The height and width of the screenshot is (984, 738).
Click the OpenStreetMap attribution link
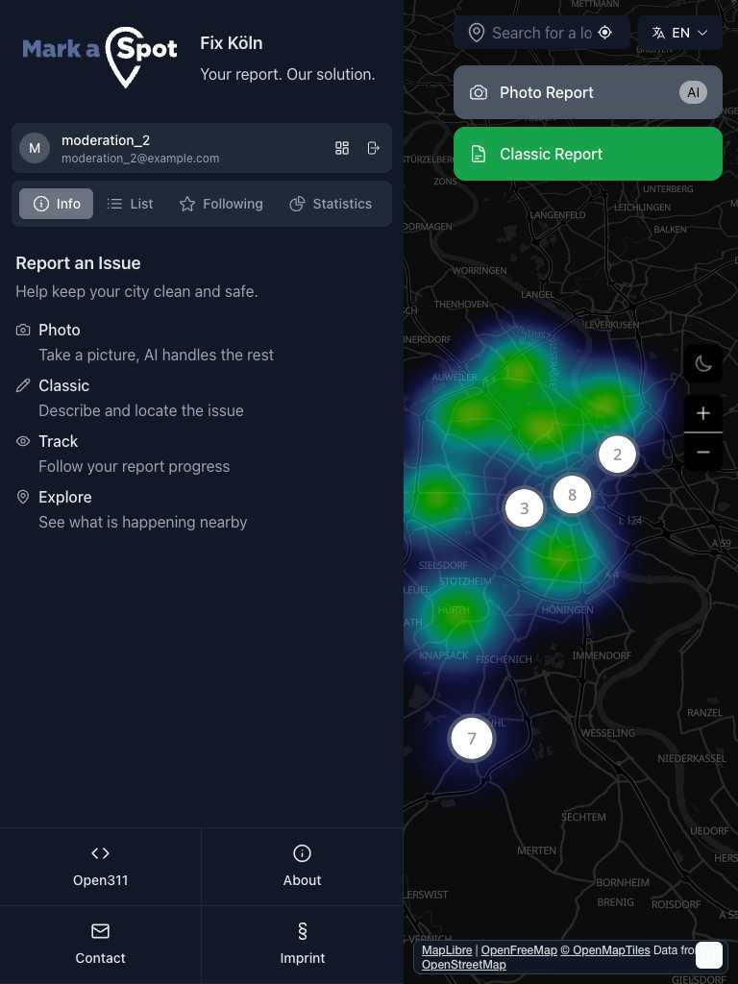(x=463, y=965)
